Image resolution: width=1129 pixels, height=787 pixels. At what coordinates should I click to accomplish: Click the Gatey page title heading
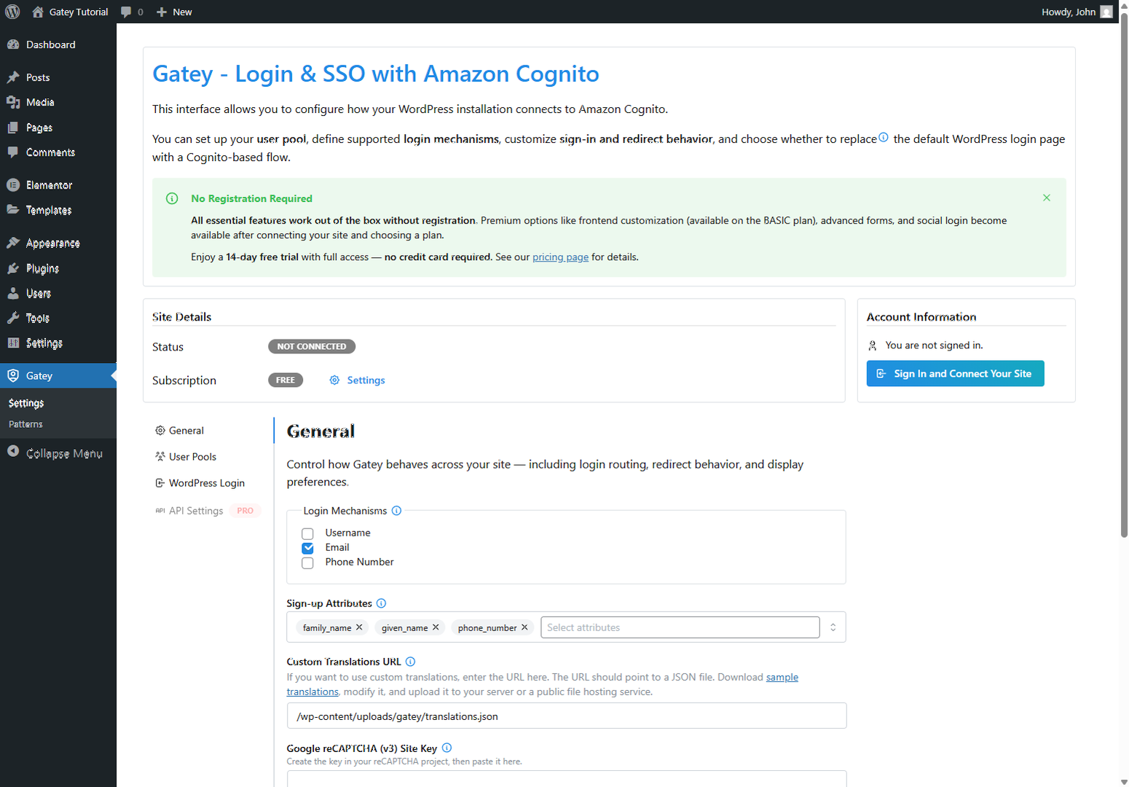[376, 74]
